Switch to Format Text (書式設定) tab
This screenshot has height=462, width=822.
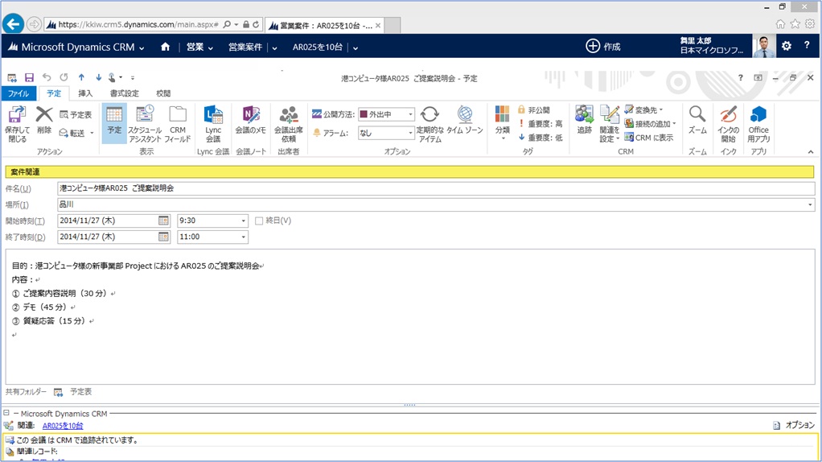pyautogui.click(x=124, y=93)
